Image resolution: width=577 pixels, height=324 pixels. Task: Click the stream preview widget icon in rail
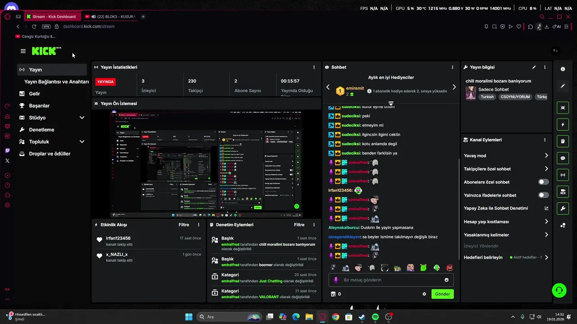563,108
